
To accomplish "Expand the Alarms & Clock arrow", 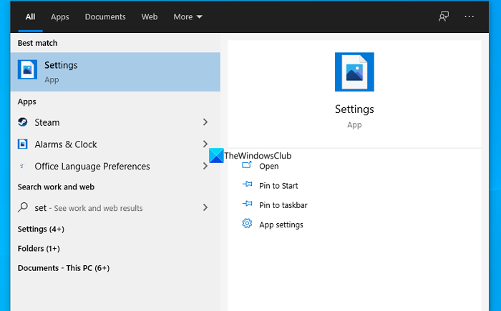I will 205,144.
